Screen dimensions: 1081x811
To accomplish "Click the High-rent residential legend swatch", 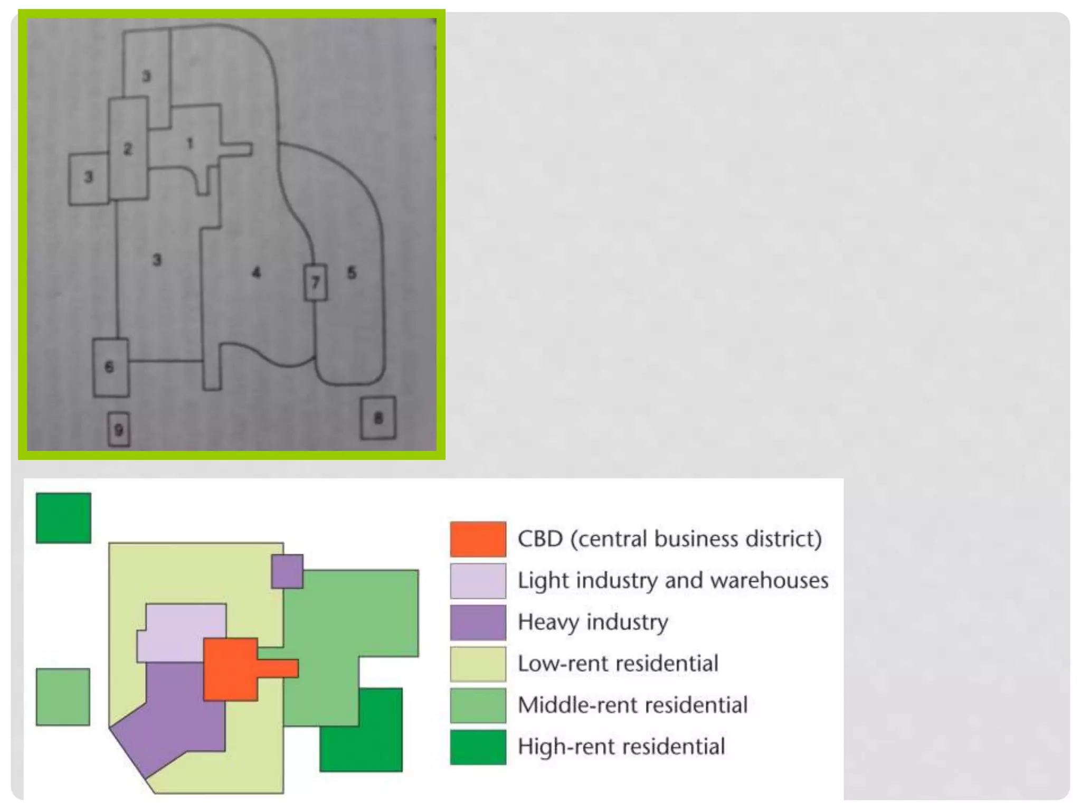I will point(478,747).
